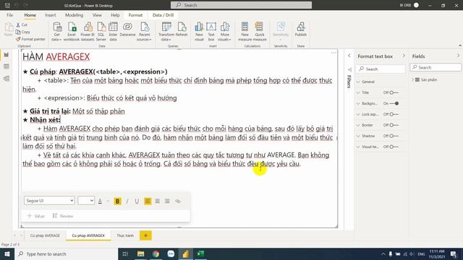
Task: Collapse the Format text box pane
Action: tap(404, 56)
